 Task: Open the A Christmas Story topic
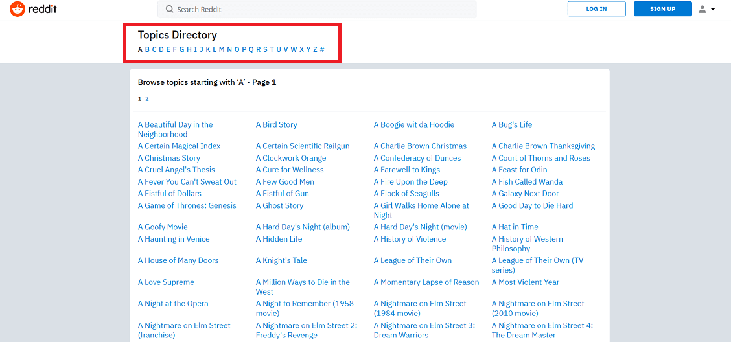(x=168, y=159)
